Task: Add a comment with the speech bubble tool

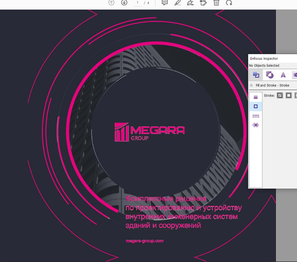Action: pyautogui.click(x=165, y=3)
